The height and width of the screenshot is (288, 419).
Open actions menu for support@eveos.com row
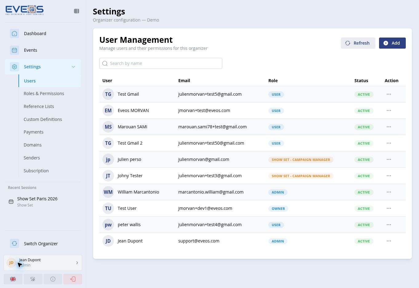(389, 241)
